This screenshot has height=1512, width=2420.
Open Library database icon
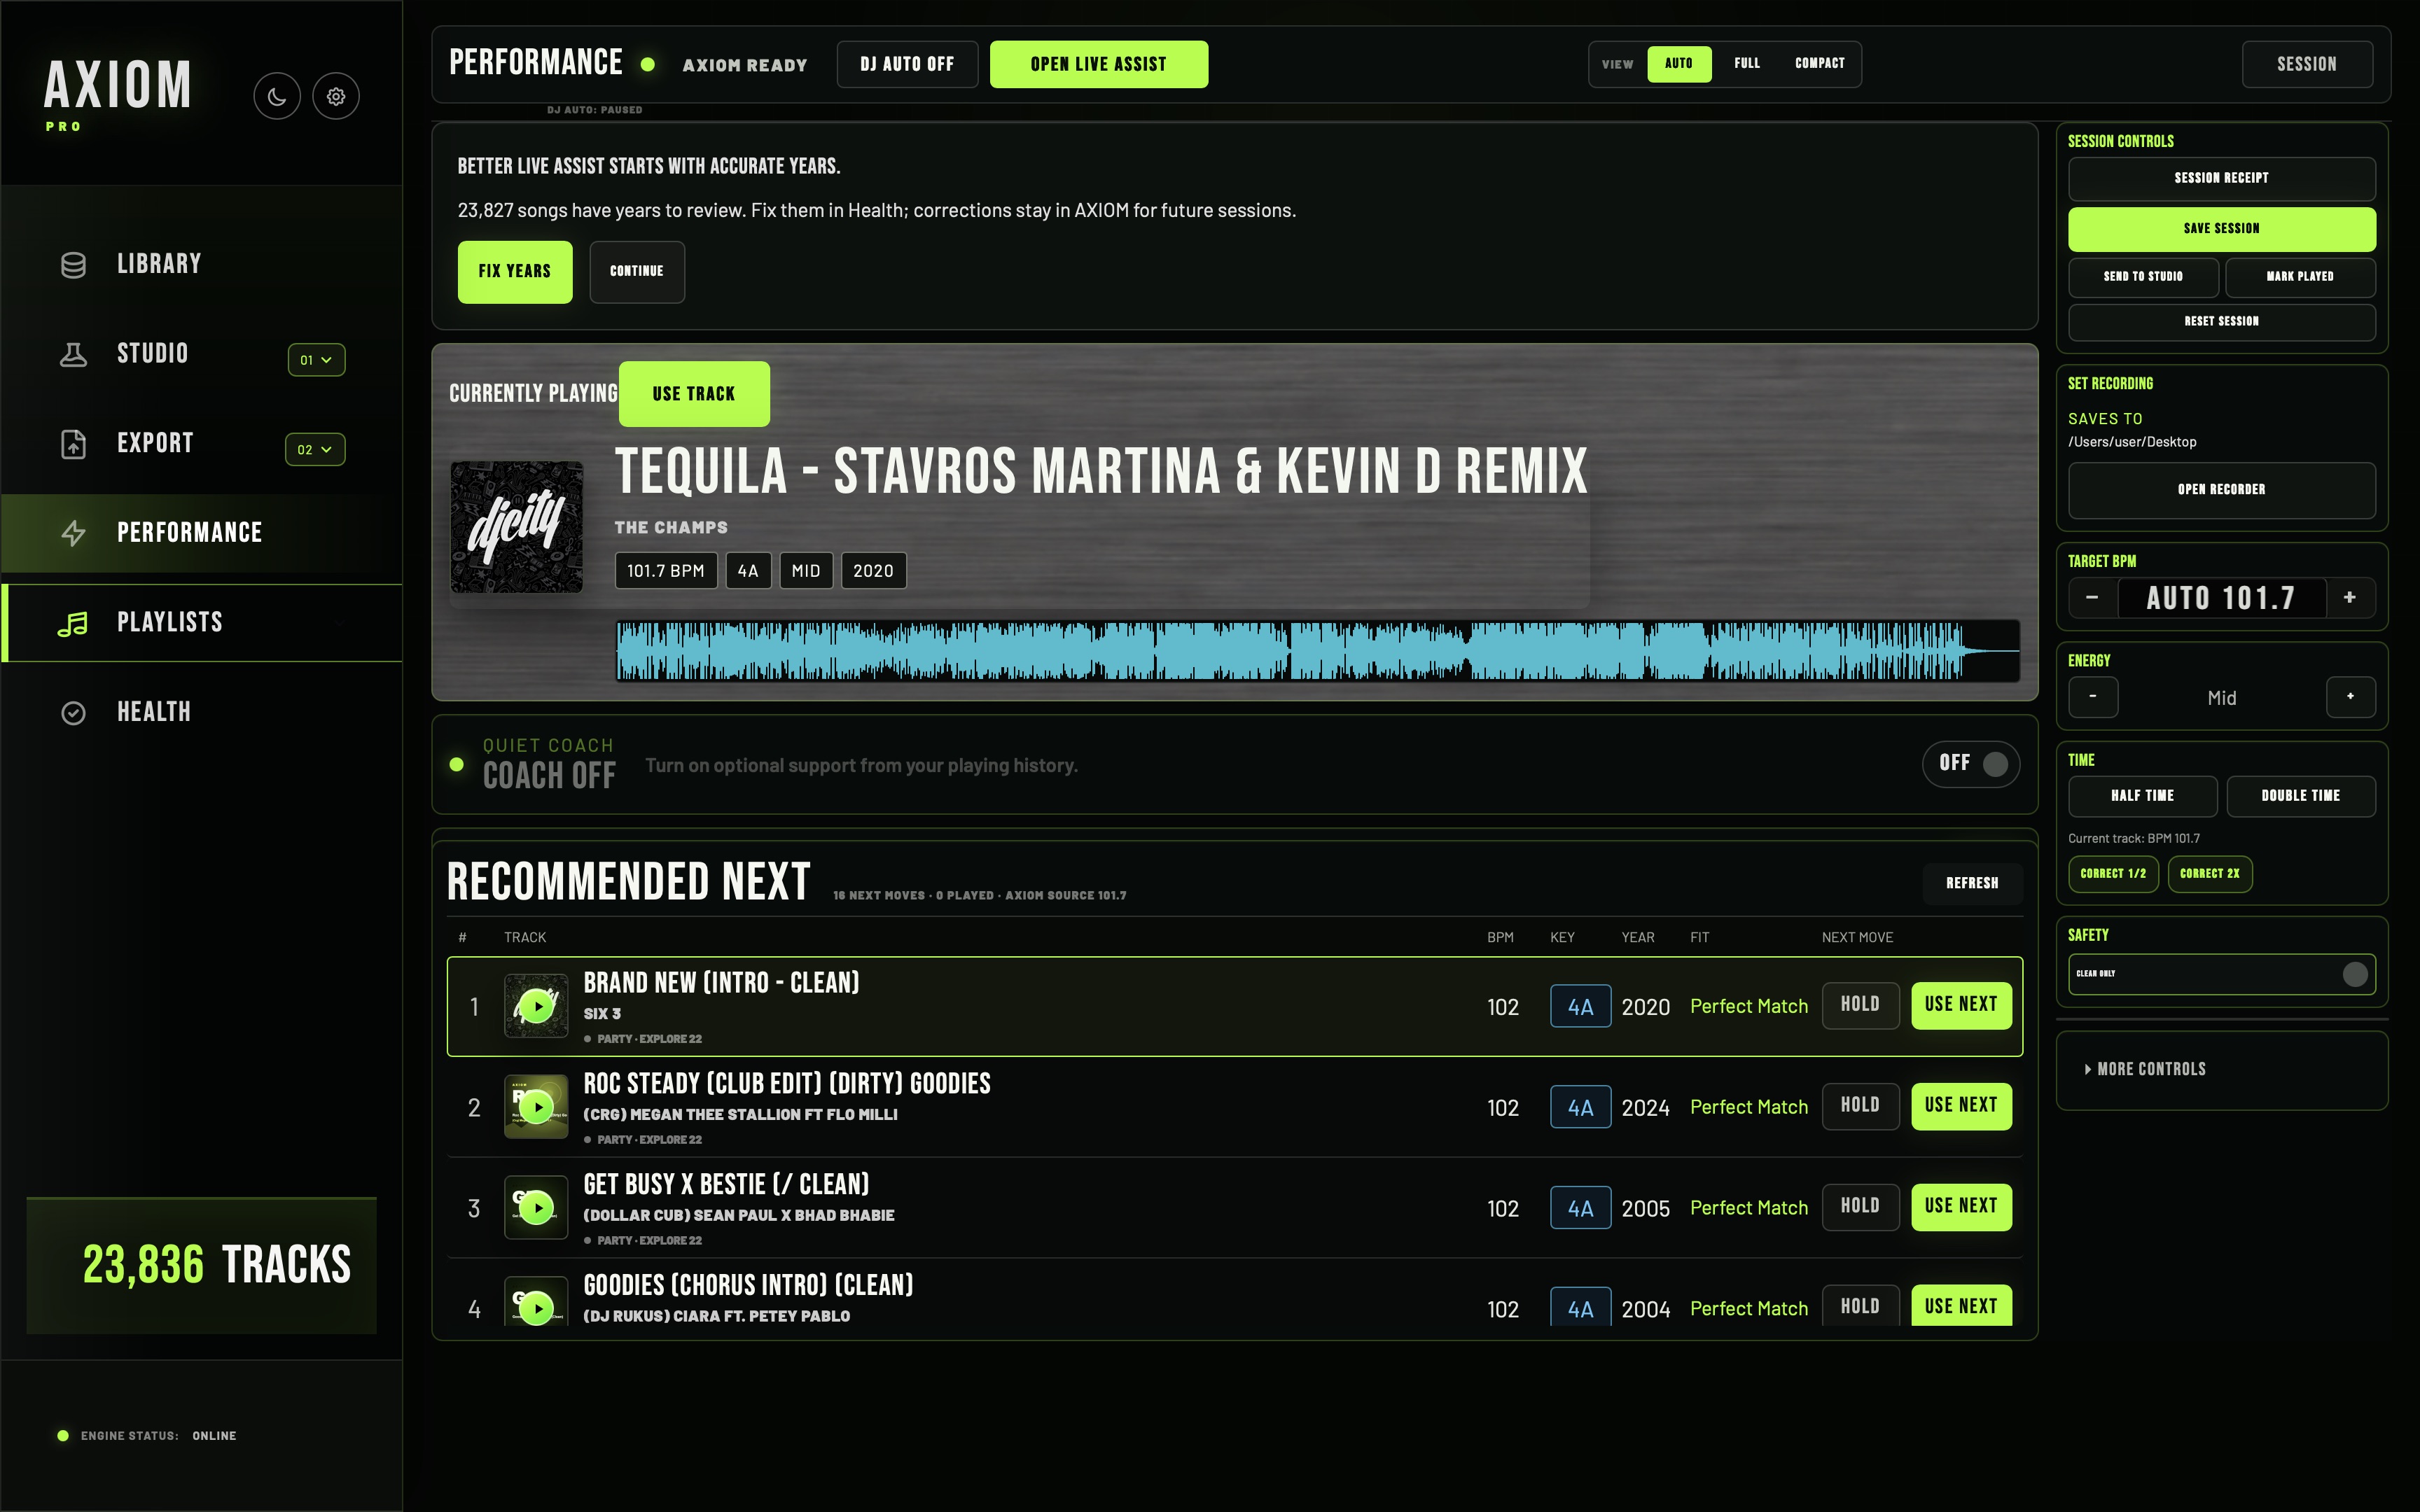click(73, 265)
